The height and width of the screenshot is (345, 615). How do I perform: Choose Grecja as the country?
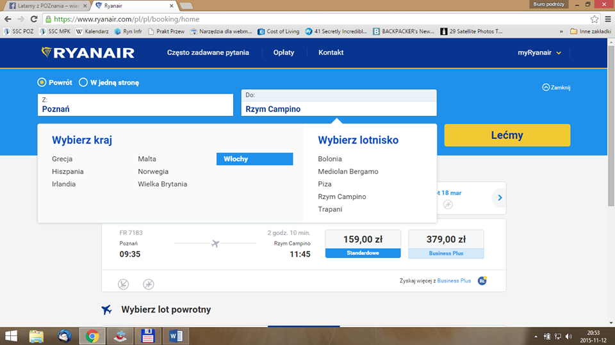click(62, 159)
